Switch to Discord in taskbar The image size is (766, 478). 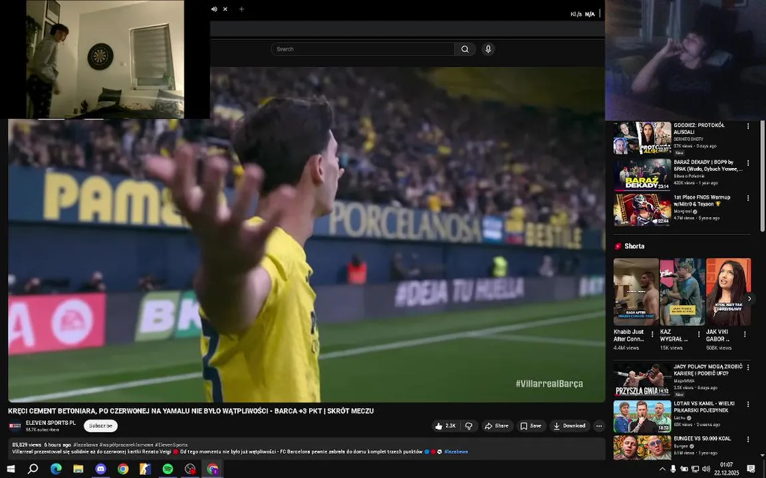[100, 469]
